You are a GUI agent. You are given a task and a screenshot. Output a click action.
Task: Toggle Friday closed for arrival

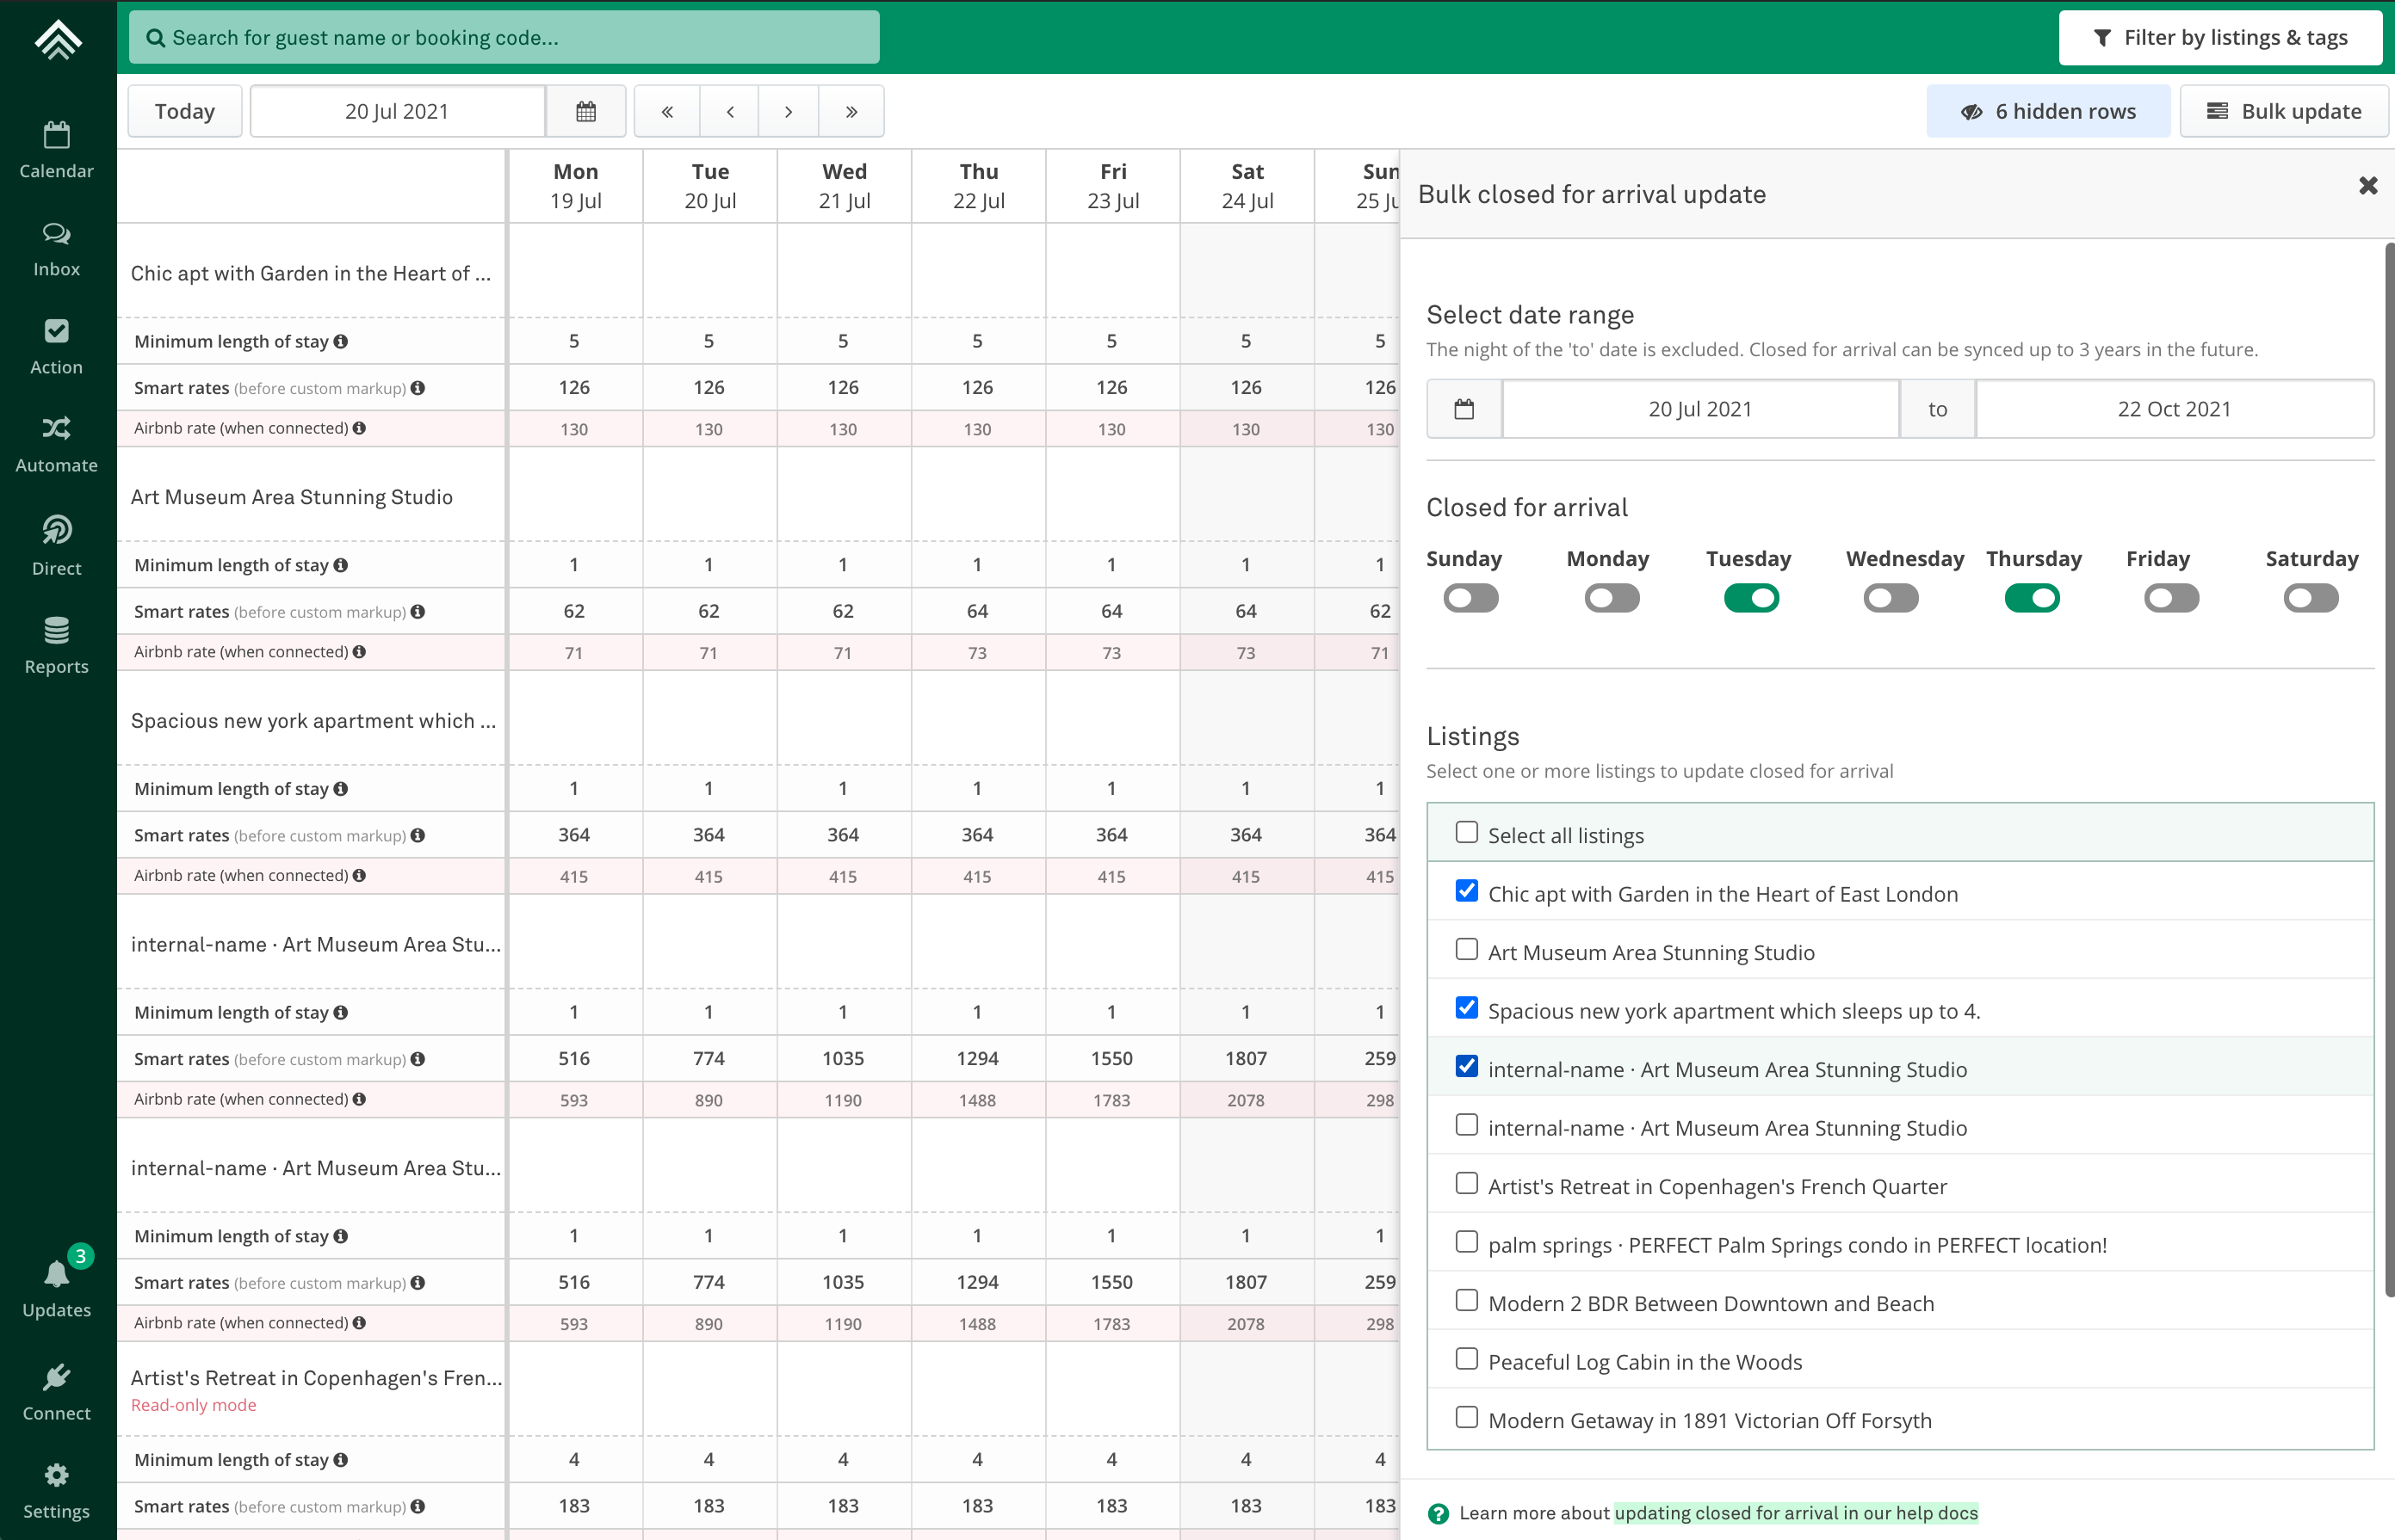click(2172, 598)
